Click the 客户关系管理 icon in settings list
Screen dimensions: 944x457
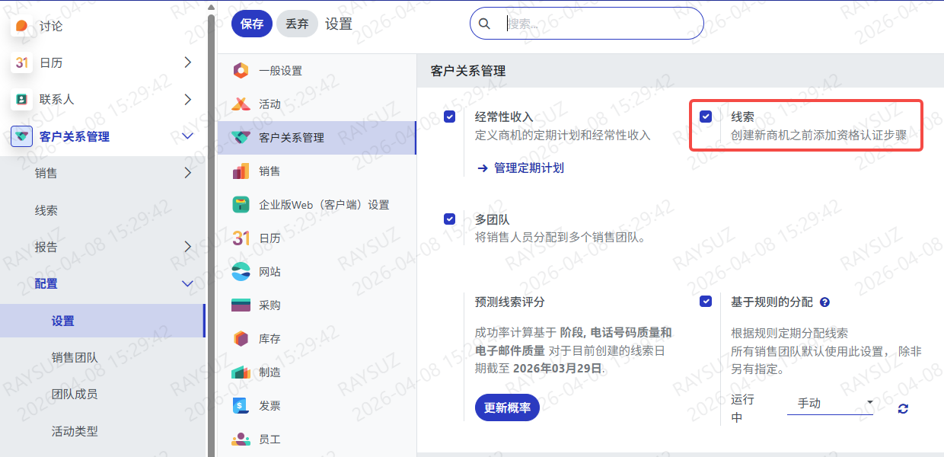[x=241, y=138]
